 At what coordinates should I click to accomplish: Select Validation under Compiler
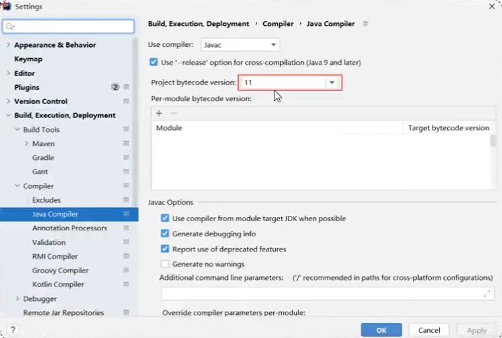pos(49,242)
